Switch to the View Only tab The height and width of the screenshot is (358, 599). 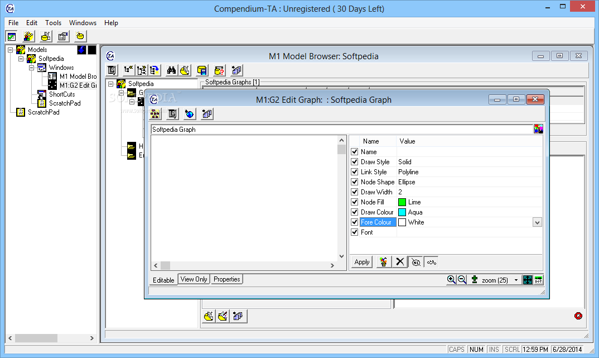pyautogui.click(x=194, y=279)
